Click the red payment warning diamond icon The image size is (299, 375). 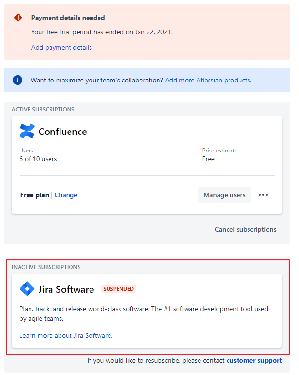[18, 18]
